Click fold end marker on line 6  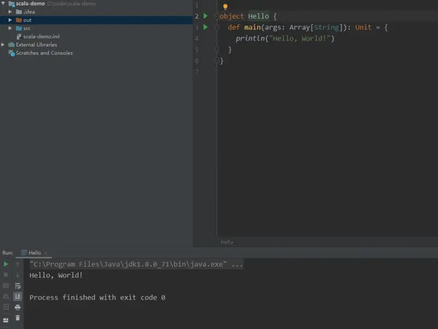pyautogui.click(x=216, y=61)
